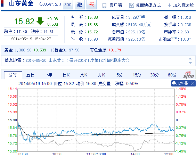Click the plus icon for 加入自选股
The width and height of the screenshot is (196, 157).
point(169,5)
